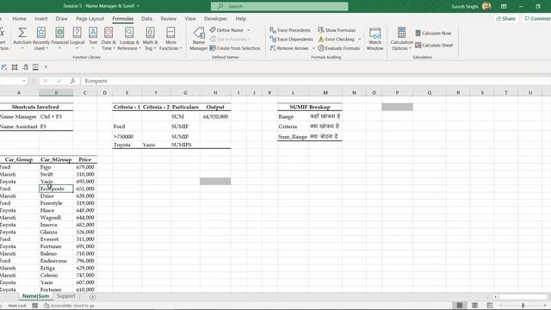Select the Ecosports cell
Screen dimensions: 551x310
(x=56, y=189)
